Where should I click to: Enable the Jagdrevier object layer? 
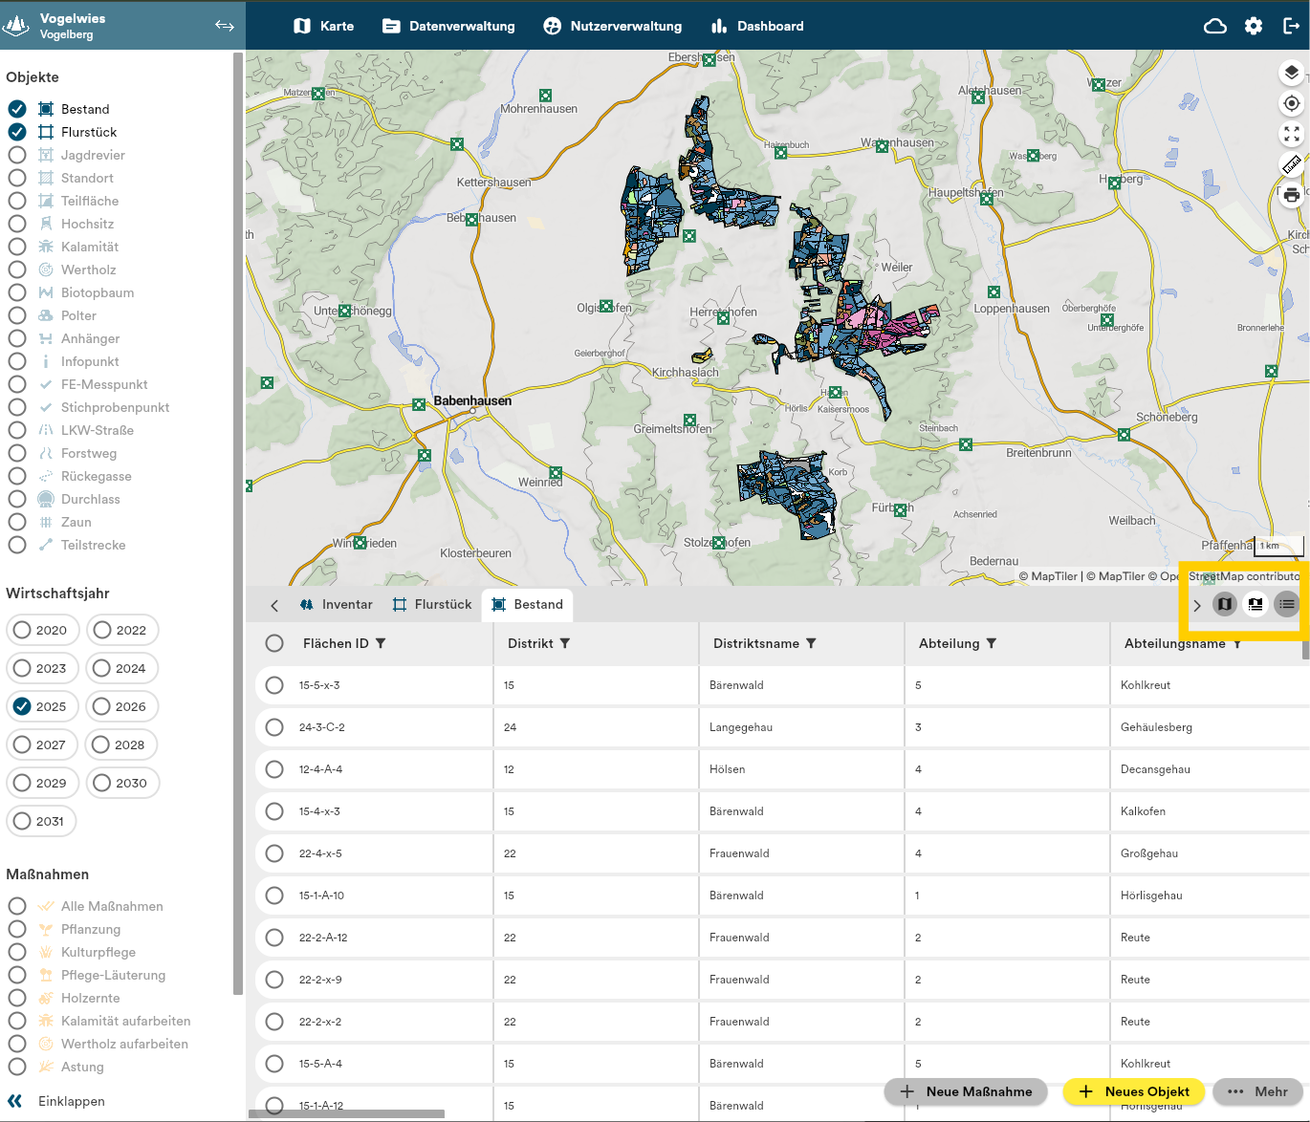tap(17, 155)
